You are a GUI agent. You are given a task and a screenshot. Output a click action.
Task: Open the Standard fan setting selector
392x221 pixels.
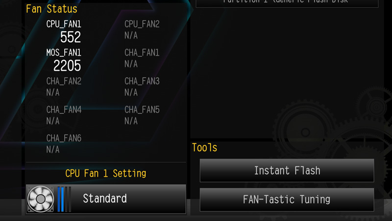(x=106, y=199)
